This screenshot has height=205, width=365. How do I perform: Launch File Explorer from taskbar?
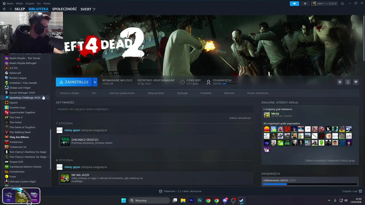(x=183, y=200)
